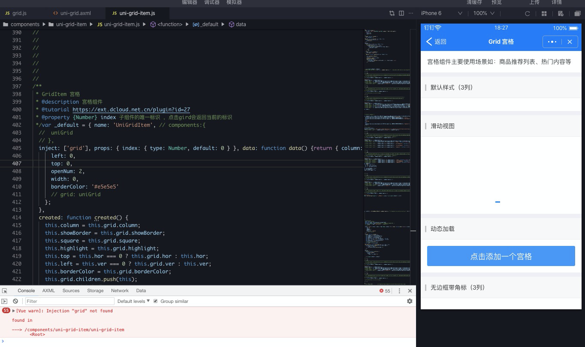This screenshot has width=585, height=347.
Task: Click the compile sync arrows icon
Action: (x=392, y=13)
